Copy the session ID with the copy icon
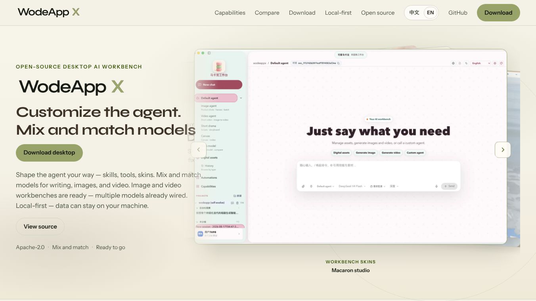 point(338,63)
